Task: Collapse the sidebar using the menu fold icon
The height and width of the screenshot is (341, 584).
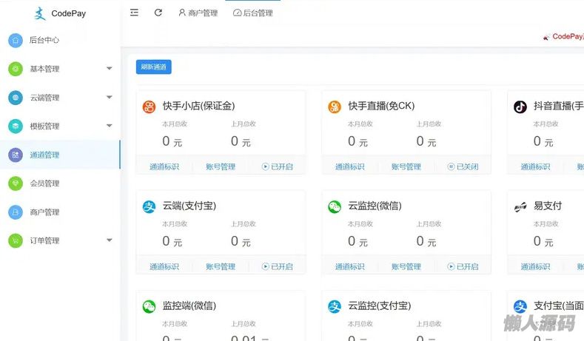Action: pos(134,13)
